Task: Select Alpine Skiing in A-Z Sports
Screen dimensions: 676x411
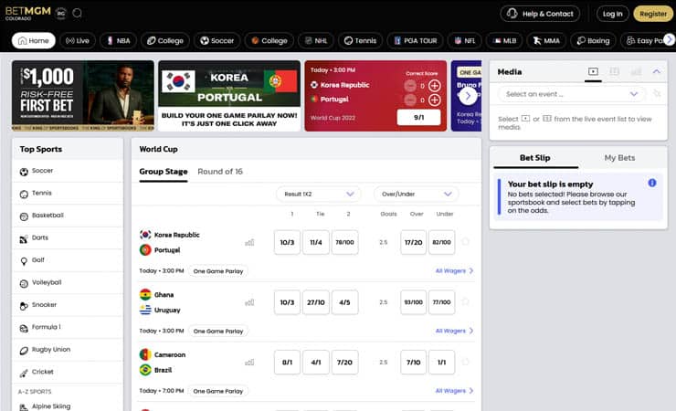Action: coord(68,406)
